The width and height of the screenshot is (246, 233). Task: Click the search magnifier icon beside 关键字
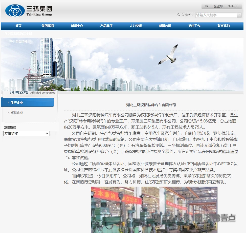point(178,15)
